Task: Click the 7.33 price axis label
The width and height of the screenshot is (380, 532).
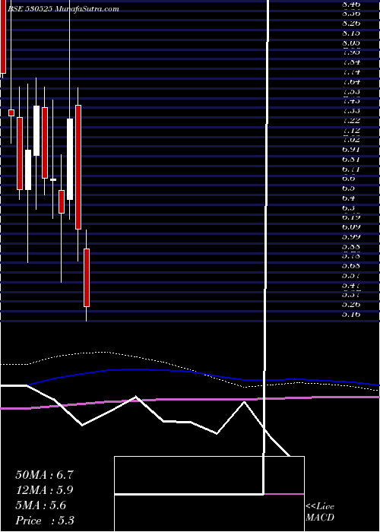Action: (x=351, y=111)
